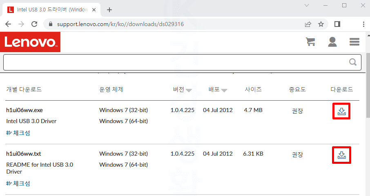
Task: Click the 중요도 column header
Action: [x=297, y=89]
